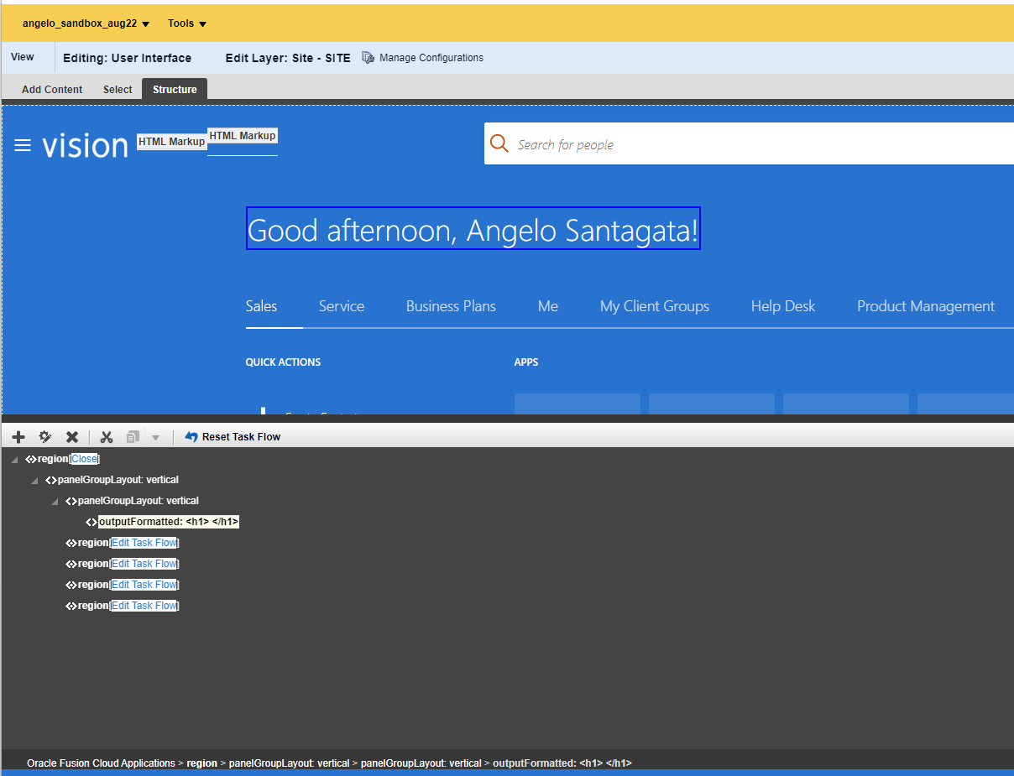
Task: Open the Paste options dropdown arrow
Action: [x=155, y=438]
